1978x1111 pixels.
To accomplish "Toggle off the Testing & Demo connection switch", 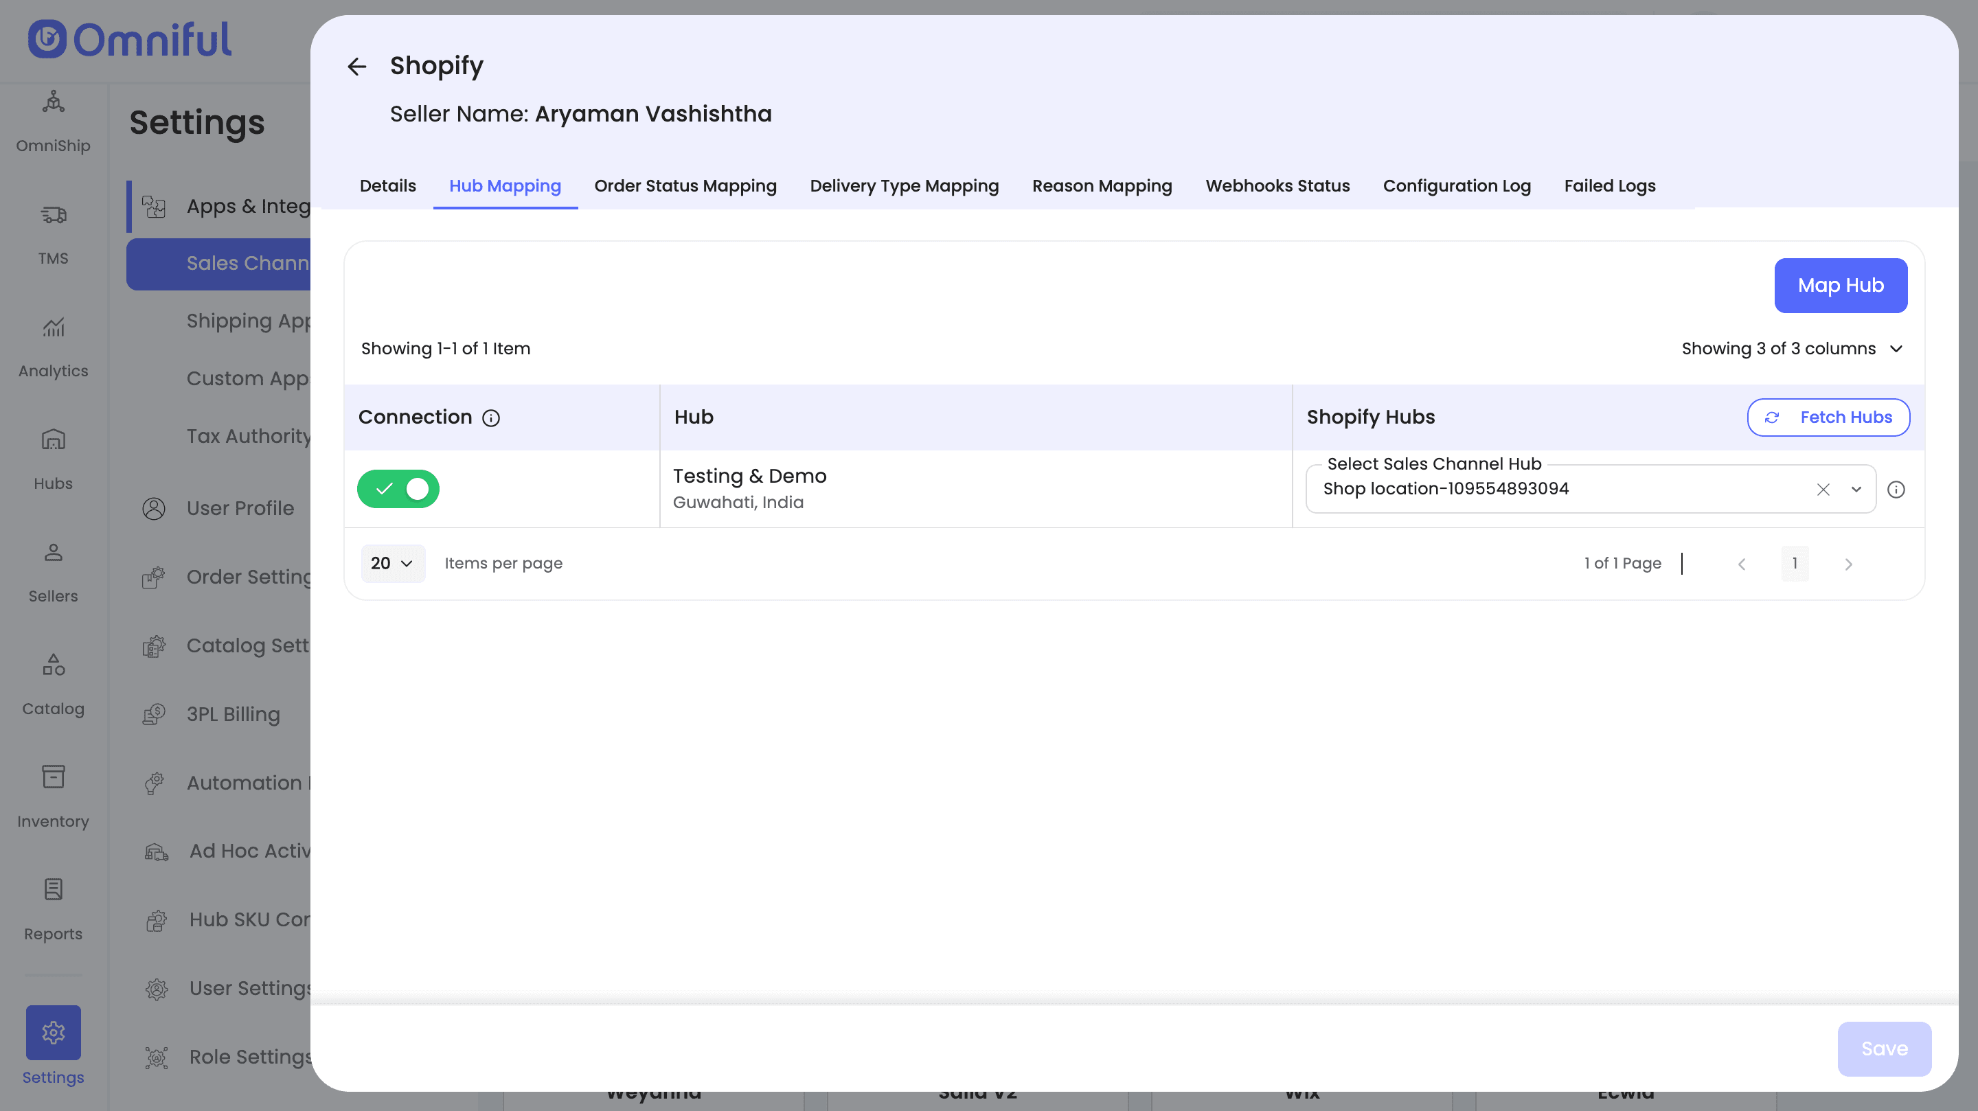I will tap(398, 489).
